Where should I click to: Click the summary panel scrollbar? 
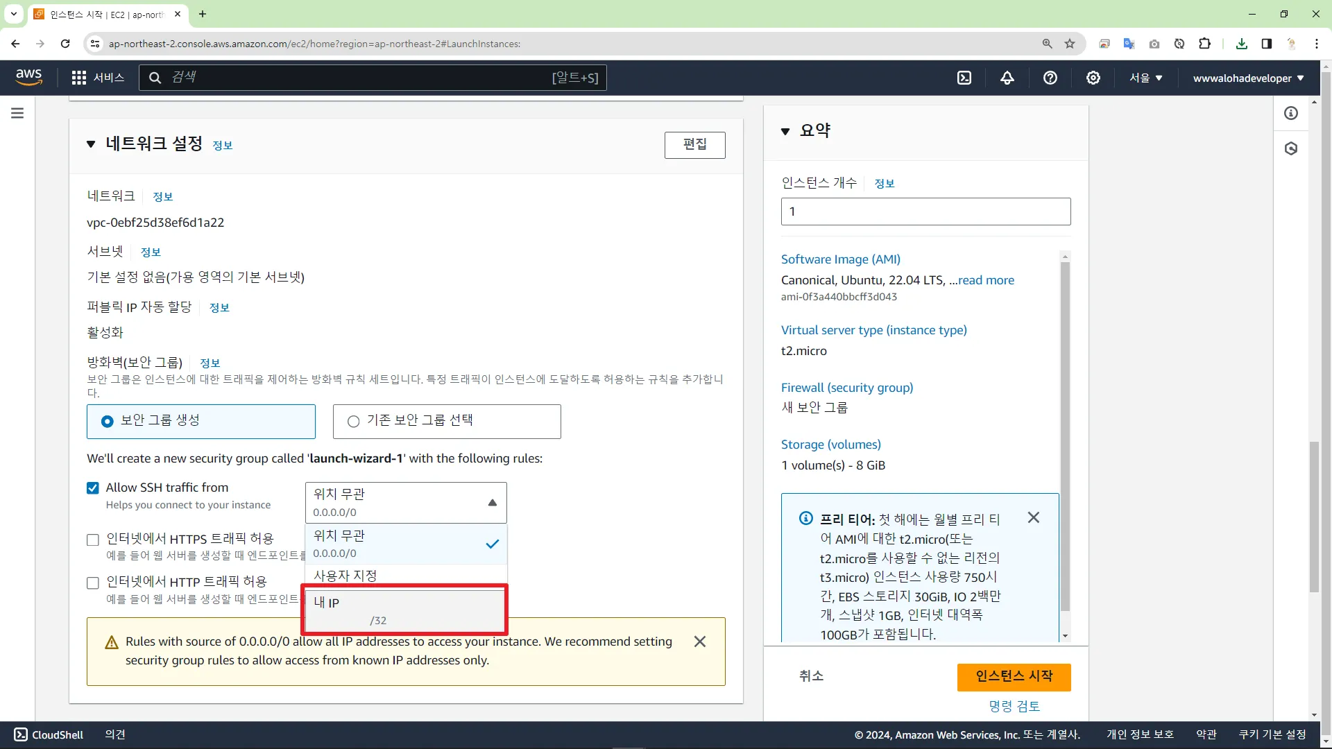click(x=1065, y=437)
